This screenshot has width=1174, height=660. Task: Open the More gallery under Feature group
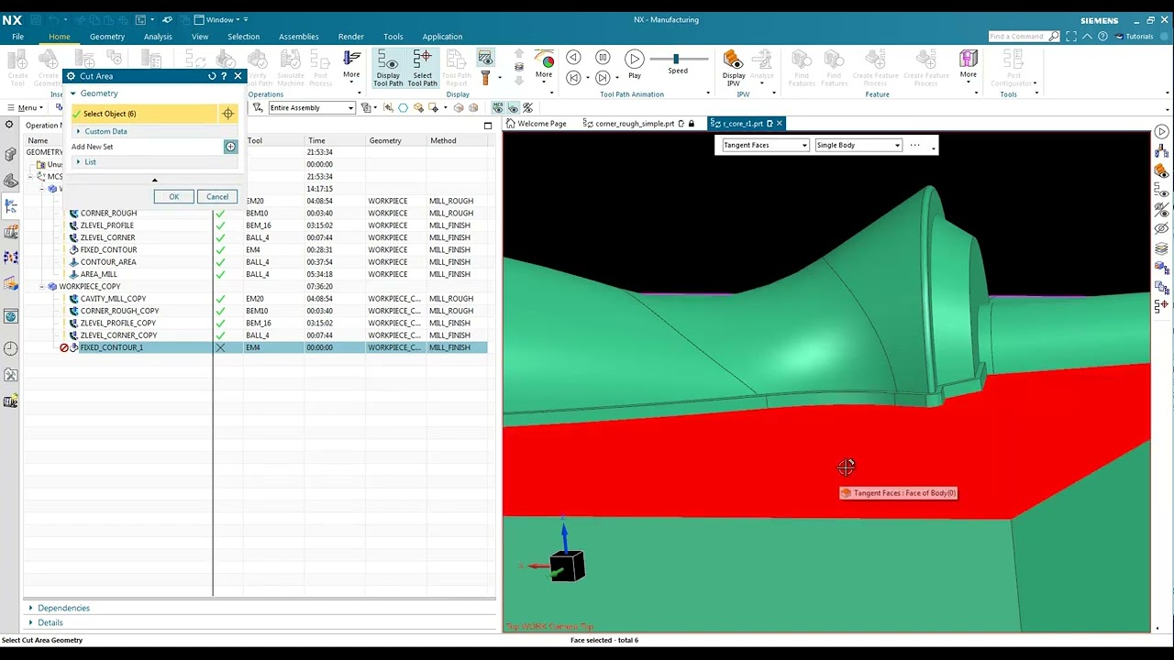point(969,66)
